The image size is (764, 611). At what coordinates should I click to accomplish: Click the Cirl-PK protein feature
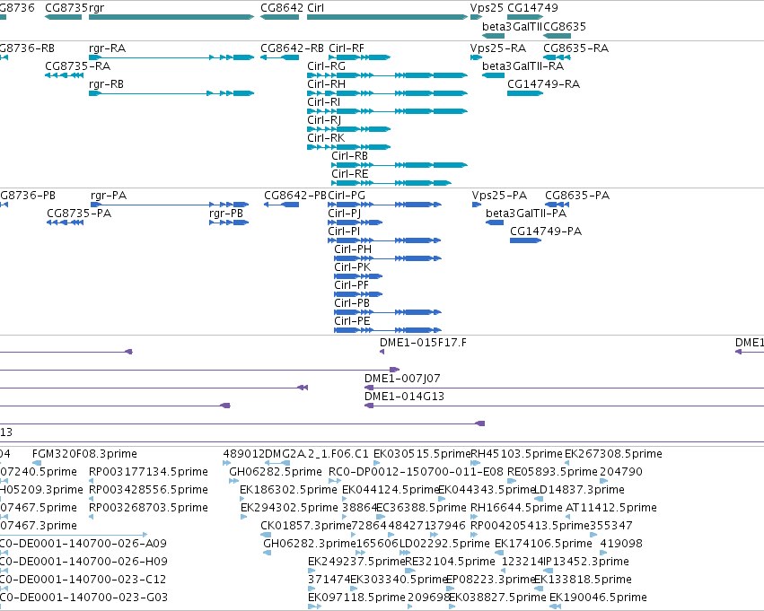(358, 276)
